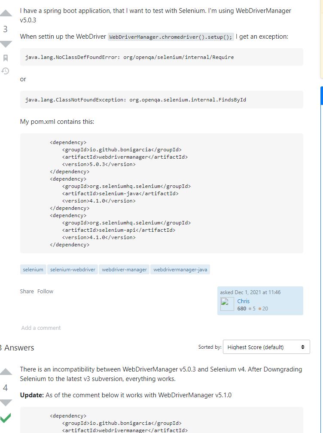Open the 'webdriver-manager' tag

[x=124, y=270]
